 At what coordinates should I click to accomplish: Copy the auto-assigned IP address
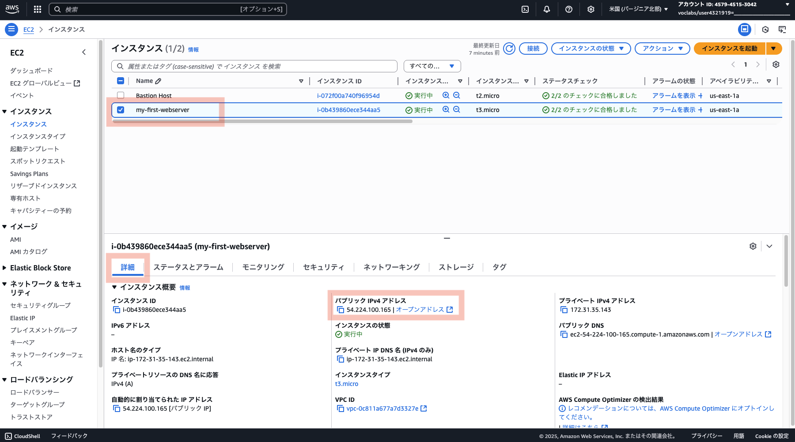pos(117,409)
